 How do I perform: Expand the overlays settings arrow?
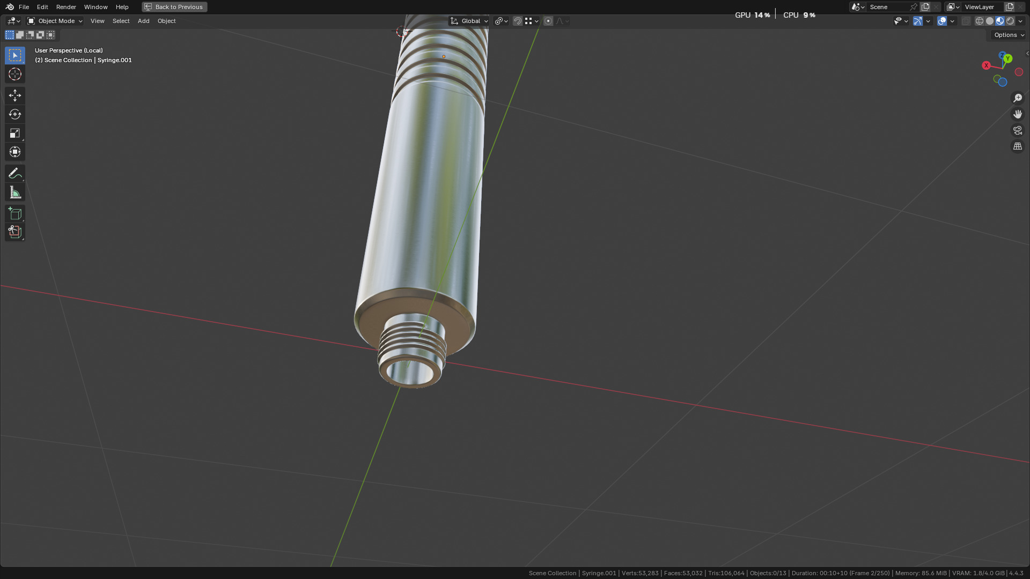pyautogui.click(x=952, y=21)
